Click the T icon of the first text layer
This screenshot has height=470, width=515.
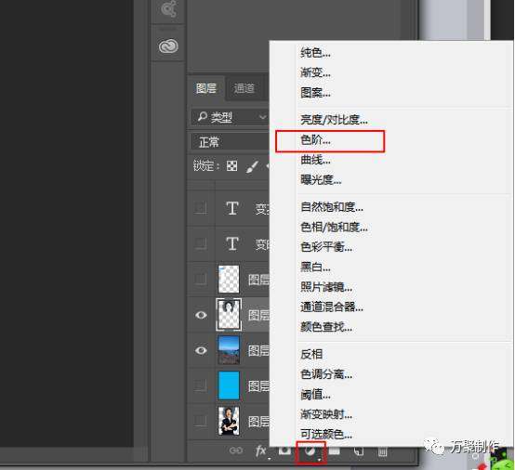pos(232,208)
